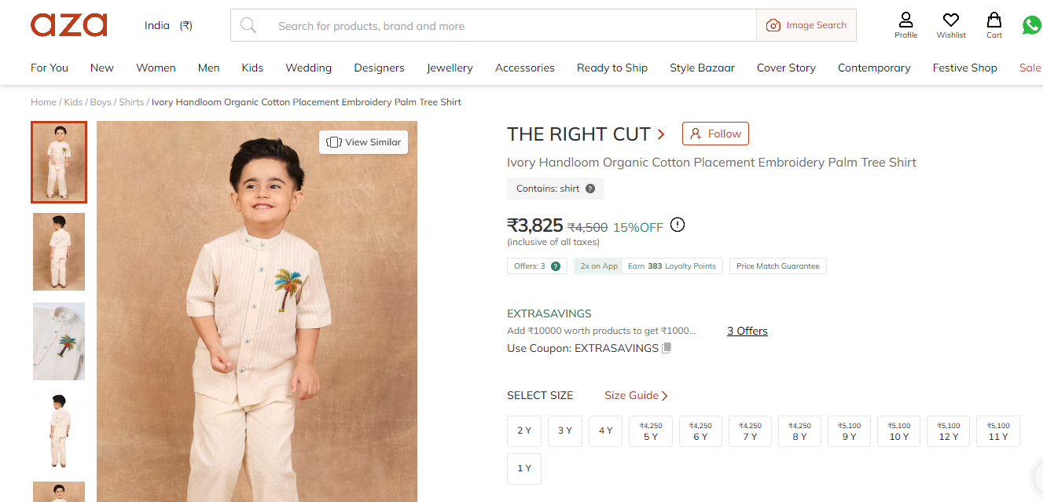
Task: Click the search magnifier icon
Action: click(248, 26)
